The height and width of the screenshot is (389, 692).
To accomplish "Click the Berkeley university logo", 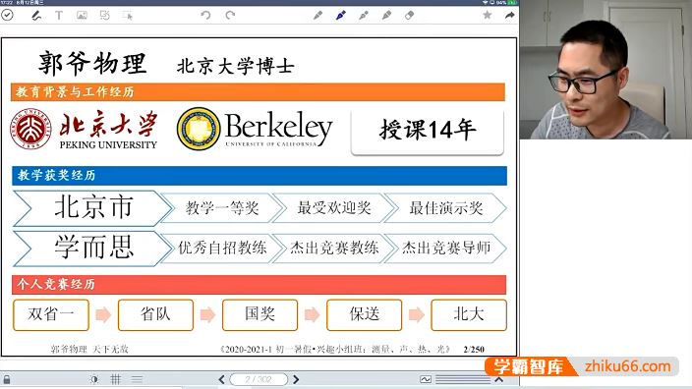I will (255, 129).
